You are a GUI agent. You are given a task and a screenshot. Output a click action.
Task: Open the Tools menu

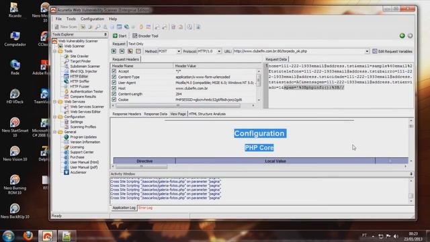click(x=71, y=19)
